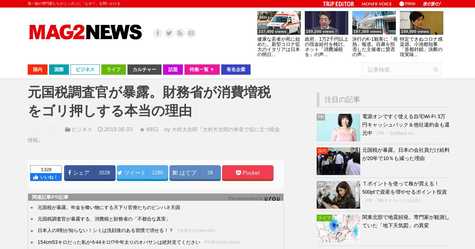
Task: Select the 国際 menu tab
Action: click(59, 70)
